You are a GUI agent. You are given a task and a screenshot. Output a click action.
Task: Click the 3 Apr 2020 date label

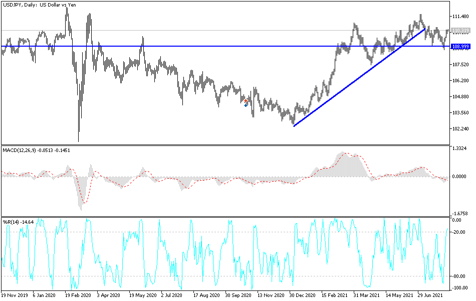[108, 295]
